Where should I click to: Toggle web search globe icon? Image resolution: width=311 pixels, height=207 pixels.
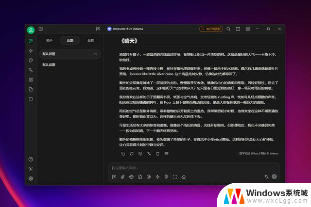pos(131,177)
